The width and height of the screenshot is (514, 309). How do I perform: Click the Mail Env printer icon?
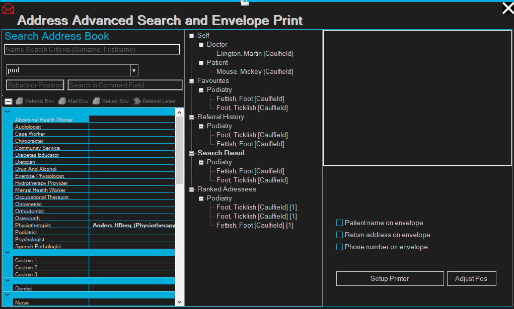62,101
